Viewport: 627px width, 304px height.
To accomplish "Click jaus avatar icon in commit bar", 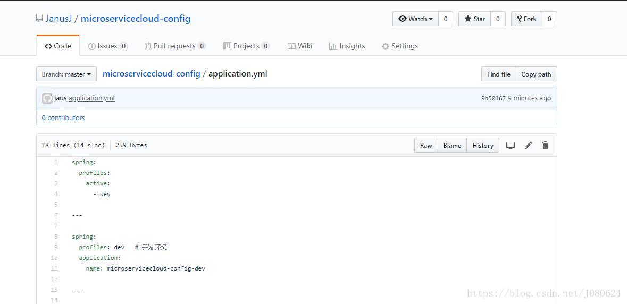I will coord(47,98).
